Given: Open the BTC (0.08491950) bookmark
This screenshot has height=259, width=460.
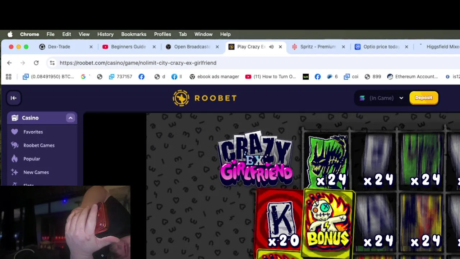Looking at the screenshot, I should click(x=48, y=77).
